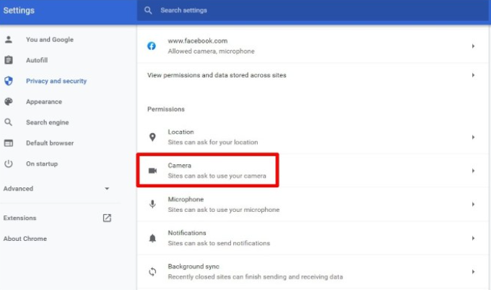491x290 pixels.
Task: Click the Background sync arrows icon
Action: point(152,271)
